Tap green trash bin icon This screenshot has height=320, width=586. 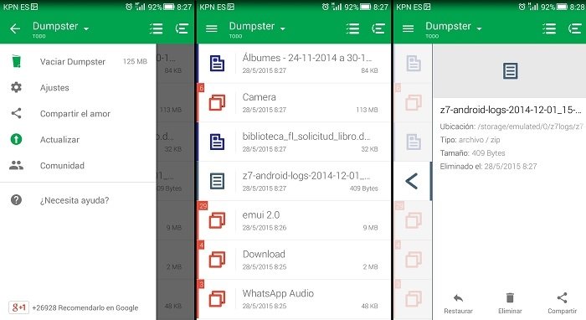16,61
